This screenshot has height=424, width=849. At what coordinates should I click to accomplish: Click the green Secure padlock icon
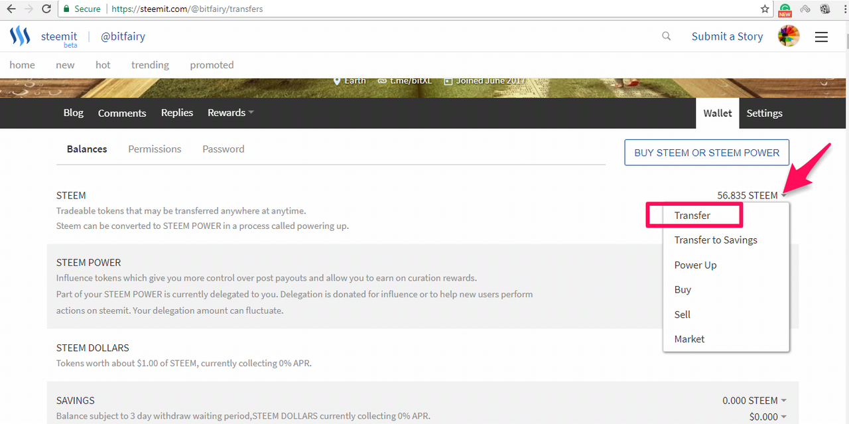(x=66, y=9)
